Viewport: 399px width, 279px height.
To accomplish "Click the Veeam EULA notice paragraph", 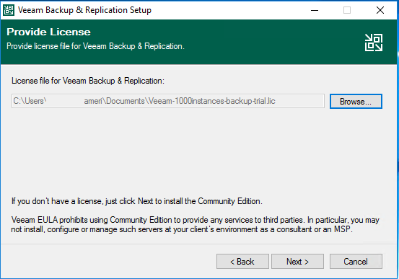I will 196,224.
